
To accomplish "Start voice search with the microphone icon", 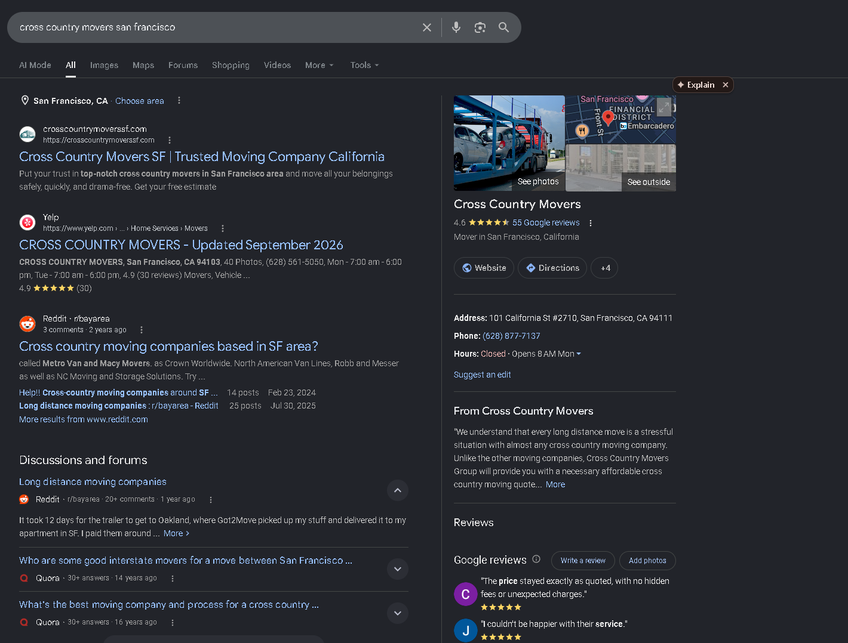I will point(456,27).
